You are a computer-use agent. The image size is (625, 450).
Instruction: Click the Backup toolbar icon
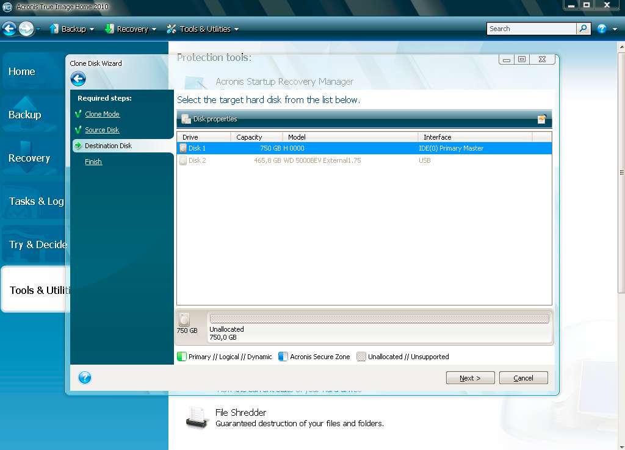tap(54, 29)
